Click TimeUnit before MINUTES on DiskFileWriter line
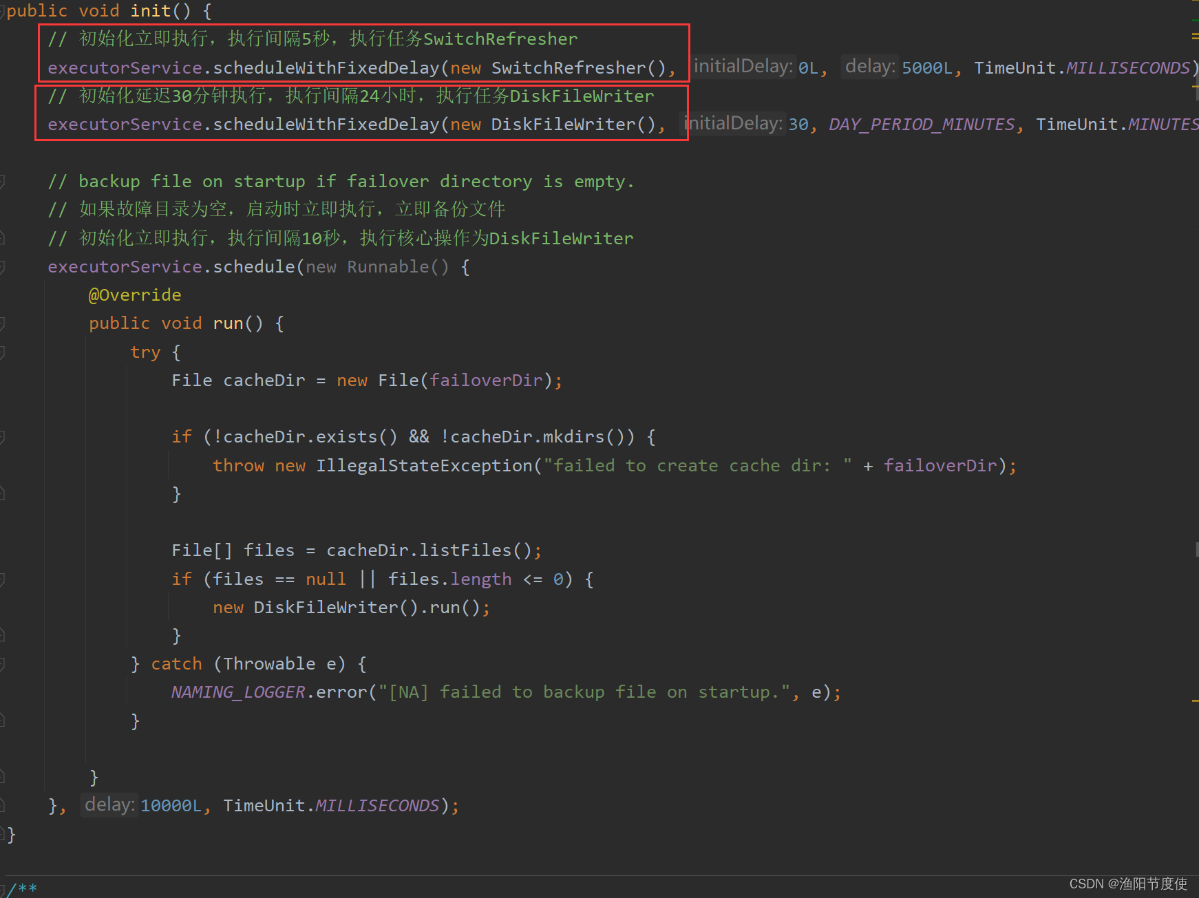The width and height of the screenshot is (1199, 898). pos(1076,125)
